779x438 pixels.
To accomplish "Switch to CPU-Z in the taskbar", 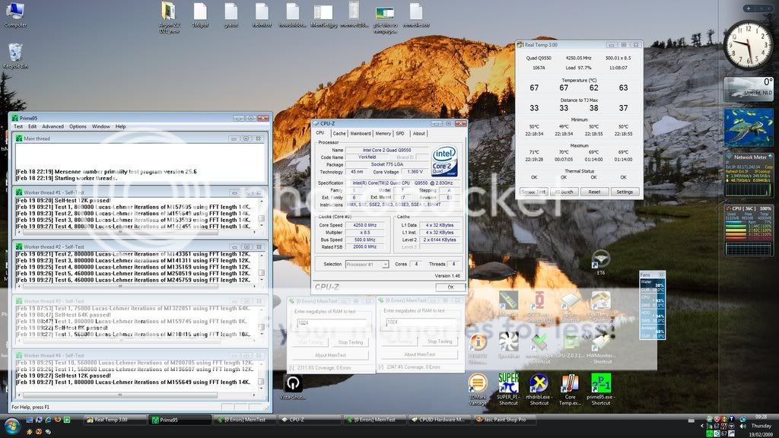I will pyautogui.click(x=308, y=420).
